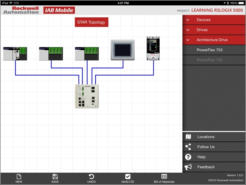Tap the ANALYZE checkmark icon
The image size is (246, 185).
click(x=128, y=176)
